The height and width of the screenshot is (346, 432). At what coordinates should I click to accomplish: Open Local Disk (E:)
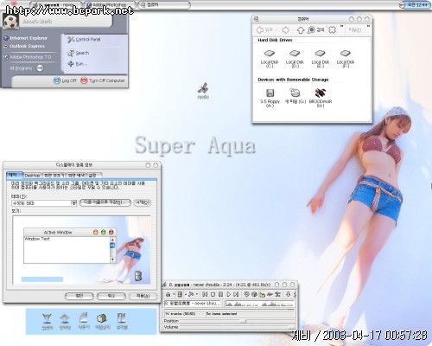[320, 59]
